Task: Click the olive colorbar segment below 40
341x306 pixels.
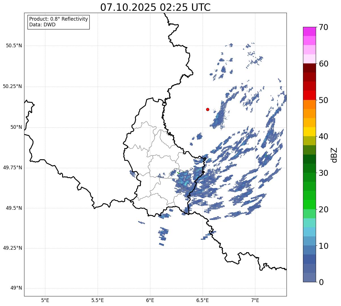Action: tap(309, 141)
